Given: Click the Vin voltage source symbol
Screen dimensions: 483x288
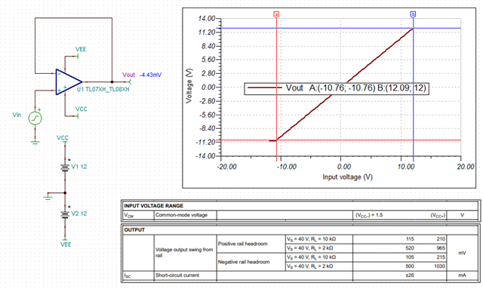Looking at the screenshot, I should (35, 118).
